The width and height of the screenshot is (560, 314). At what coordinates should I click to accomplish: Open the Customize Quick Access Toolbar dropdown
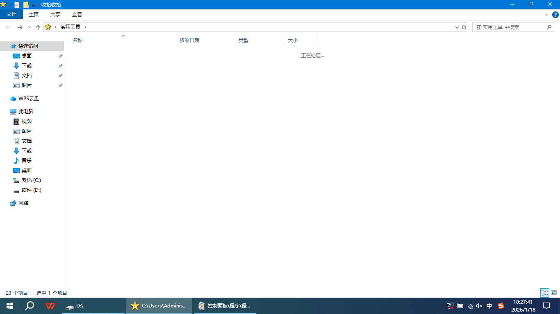pos(33,5)
